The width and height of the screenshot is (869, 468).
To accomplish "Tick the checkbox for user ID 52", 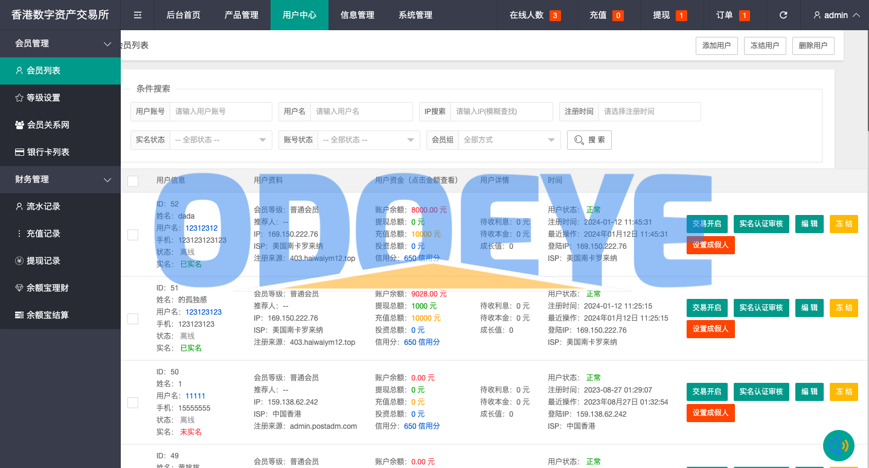I will (x=133, y=234).
